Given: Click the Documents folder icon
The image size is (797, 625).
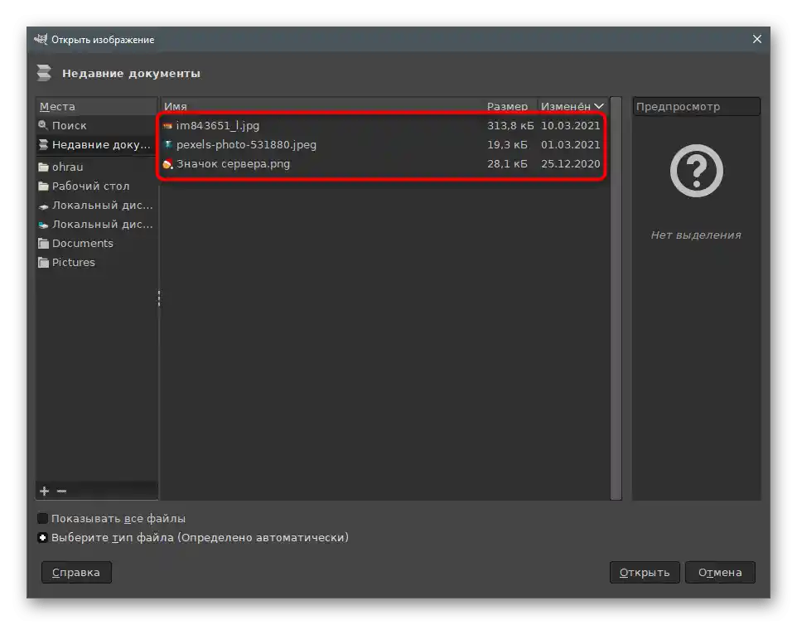Looking at the screenshot, I should (43, 244).
